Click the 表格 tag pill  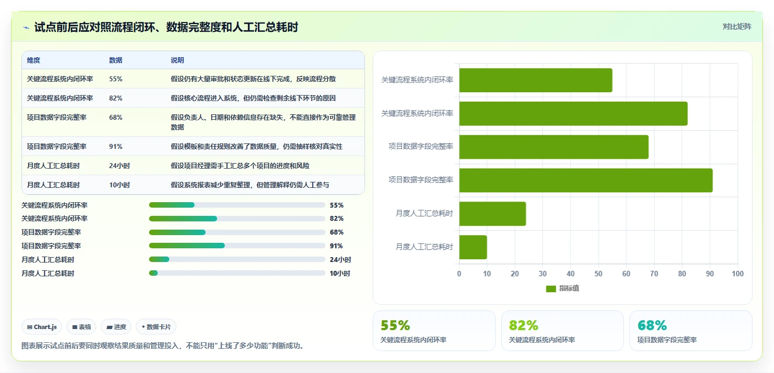(x=81, y=327)
